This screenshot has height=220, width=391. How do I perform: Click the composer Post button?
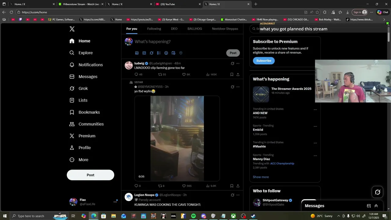[233, 53]
